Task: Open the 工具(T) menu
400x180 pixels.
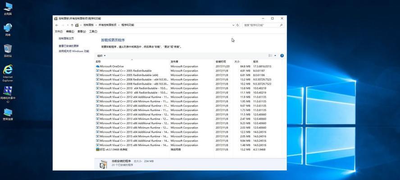Action: (x=93, y=31)
